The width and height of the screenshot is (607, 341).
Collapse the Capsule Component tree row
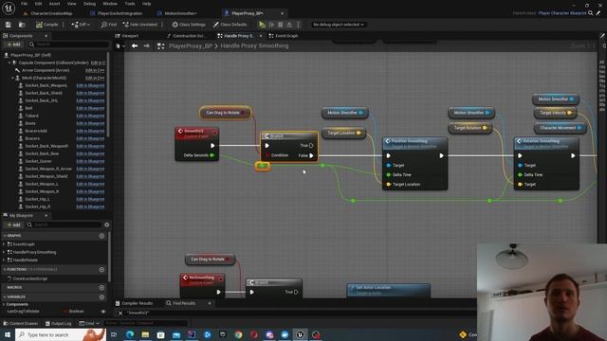[x=9, y=63]
